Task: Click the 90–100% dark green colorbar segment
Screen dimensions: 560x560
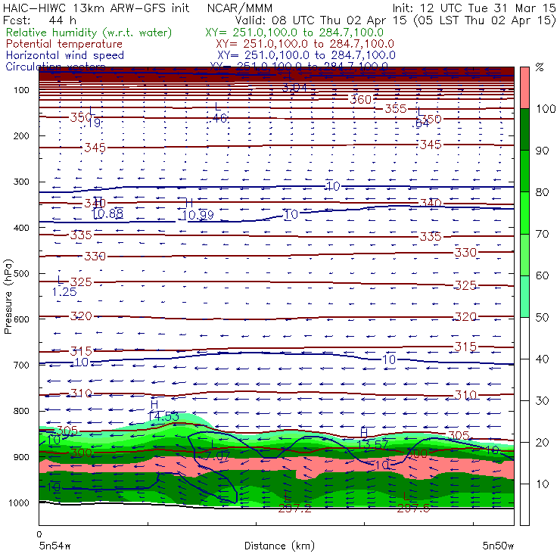Action: 524,129
